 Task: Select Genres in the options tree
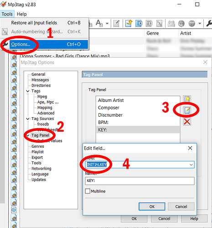[38, 146]
